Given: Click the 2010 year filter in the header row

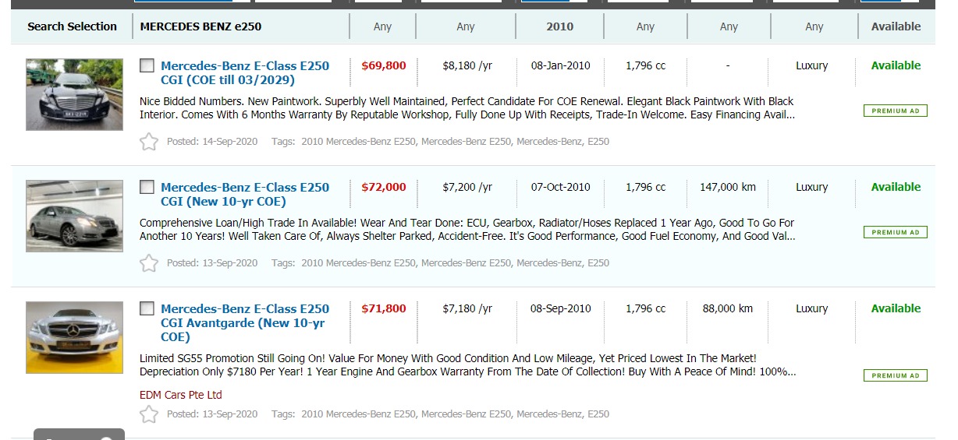Looking at the screenshot, I should [x=559, y=26].
